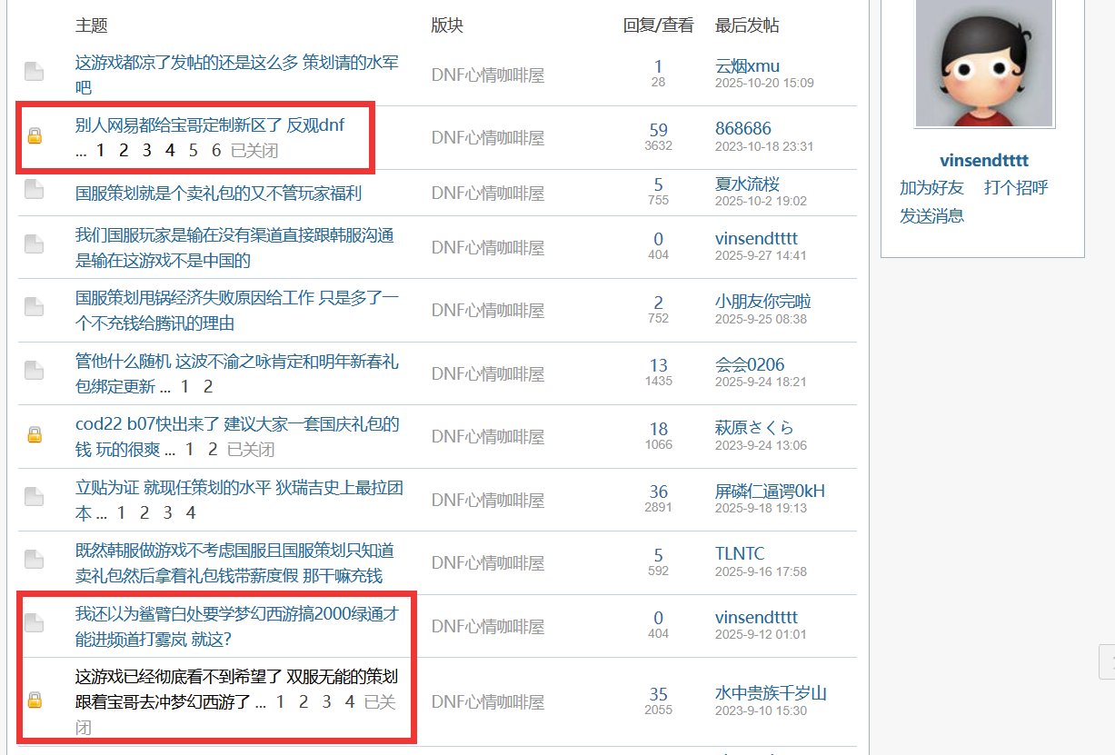Screen dimensions: 1115x755
Task: Click the thread icon beside 我们国服玩家是输在 topic
Action: [x=34, y=244]
